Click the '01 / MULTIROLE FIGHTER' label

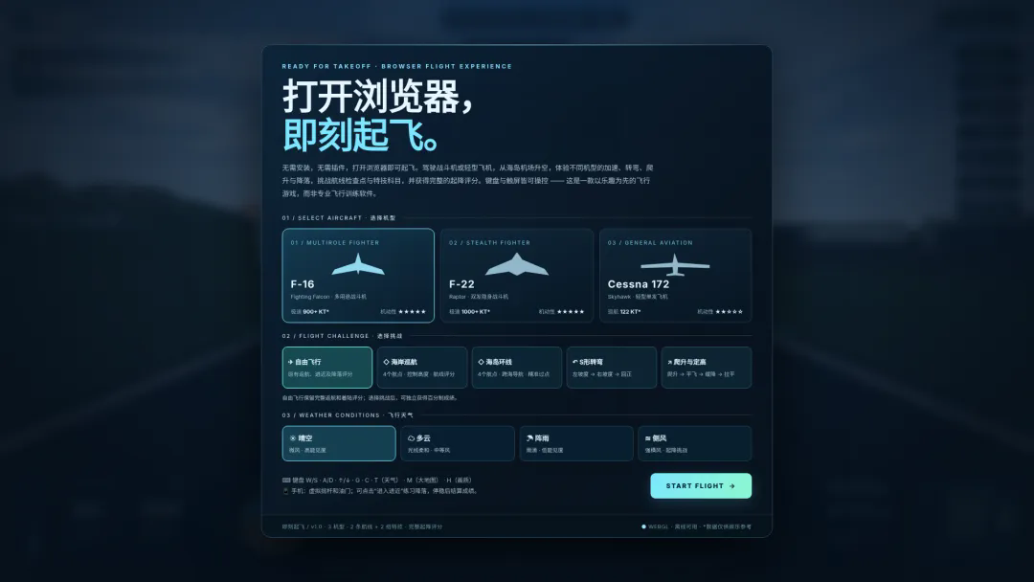pyautogui.click(x=335, y=242)
